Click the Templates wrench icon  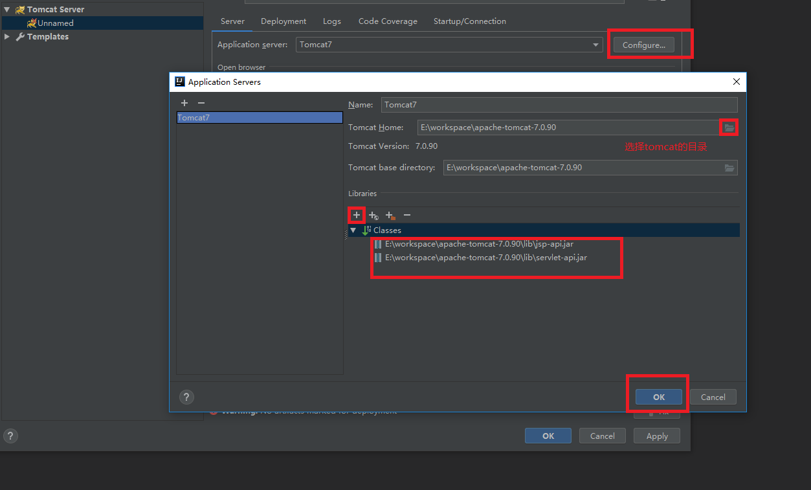20,37
